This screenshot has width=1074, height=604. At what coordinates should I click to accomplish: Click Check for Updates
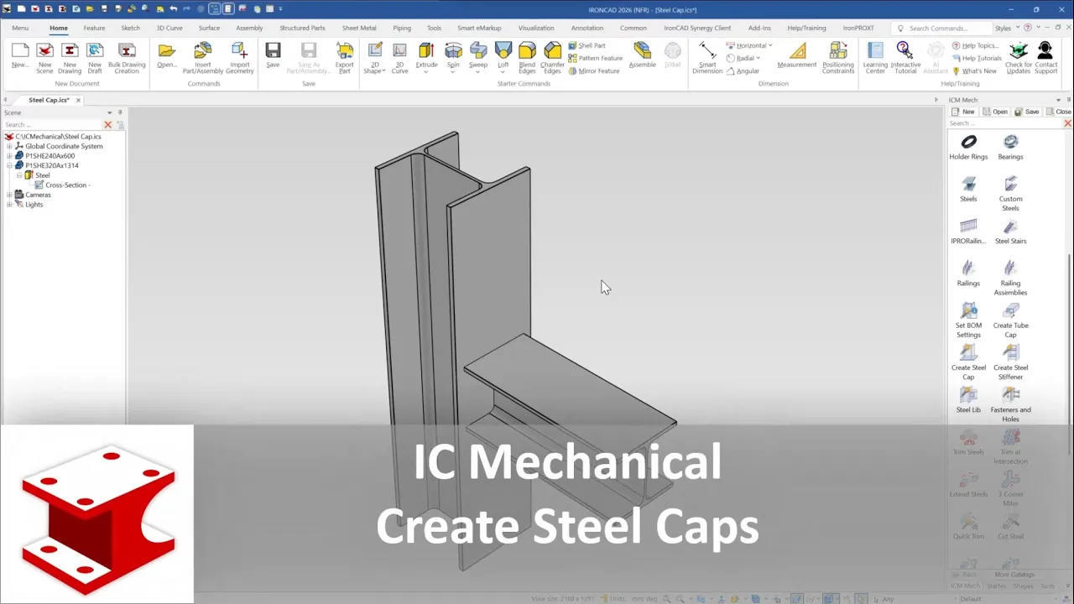(x=1019, y=57)
